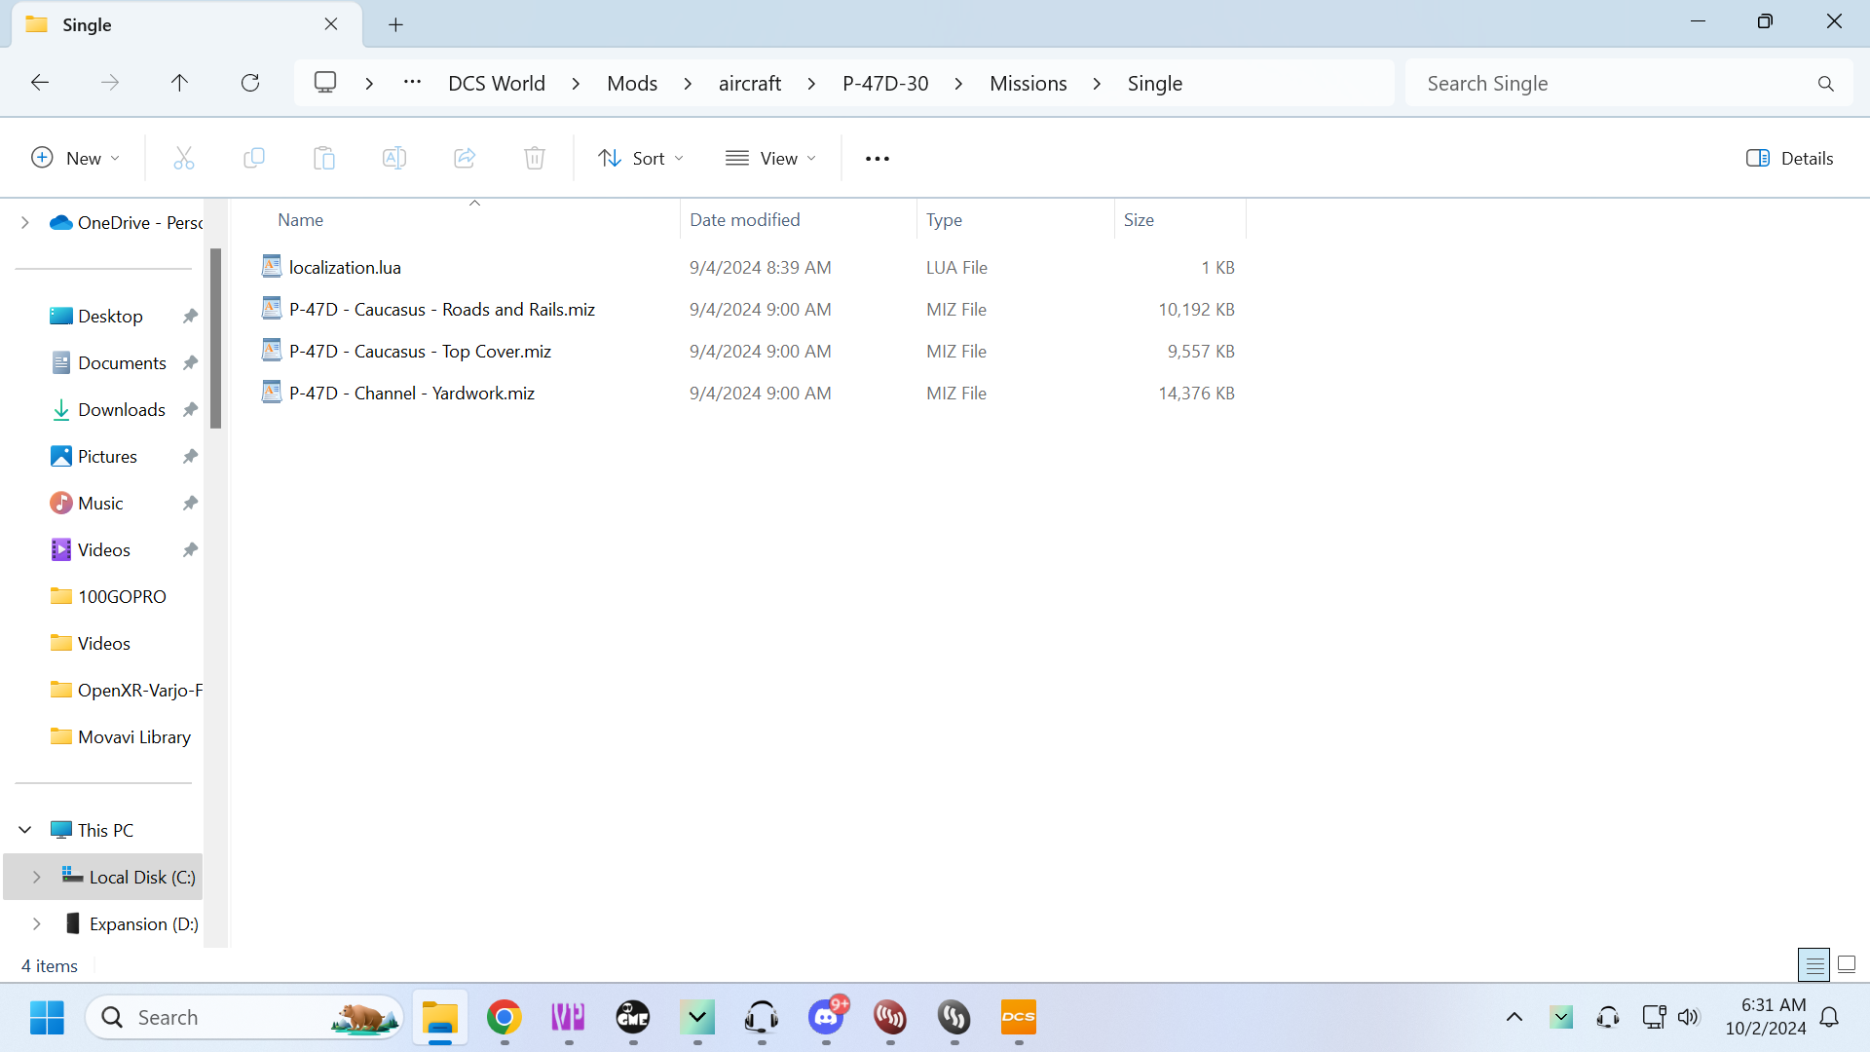This screenshot has width=1870, height=1052.
Task: Open the New item dropdown
Action: [76, 158]
